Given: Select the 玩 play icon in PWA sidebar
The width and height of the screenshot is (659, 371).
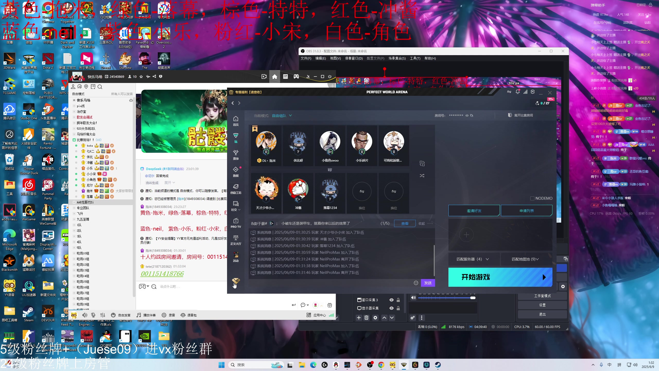Looking at the screenshot, I should (x=236, y=138).
